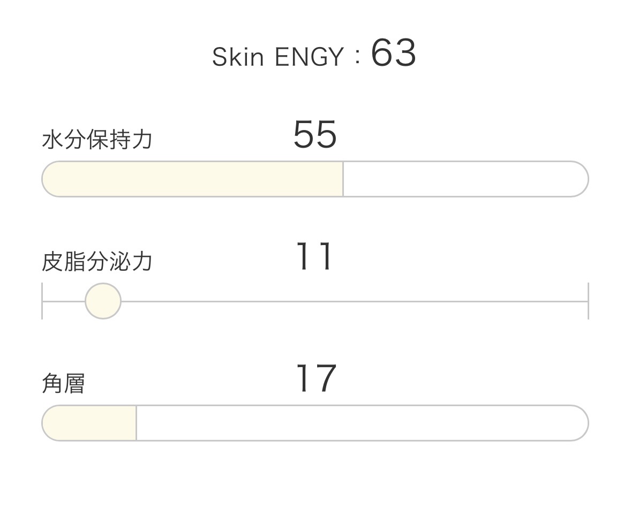This screenshot has height=525, width=631.
Task: Click the Skin ENGY title text
Action: [x=277, y=57]
